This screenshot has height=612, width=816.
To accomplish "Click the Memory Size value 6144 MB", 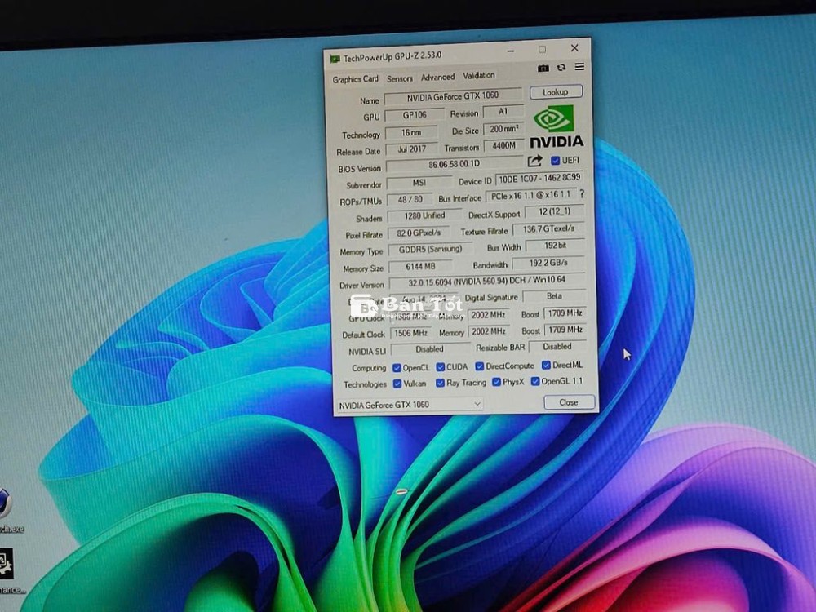I will click(x=420, y=267).
